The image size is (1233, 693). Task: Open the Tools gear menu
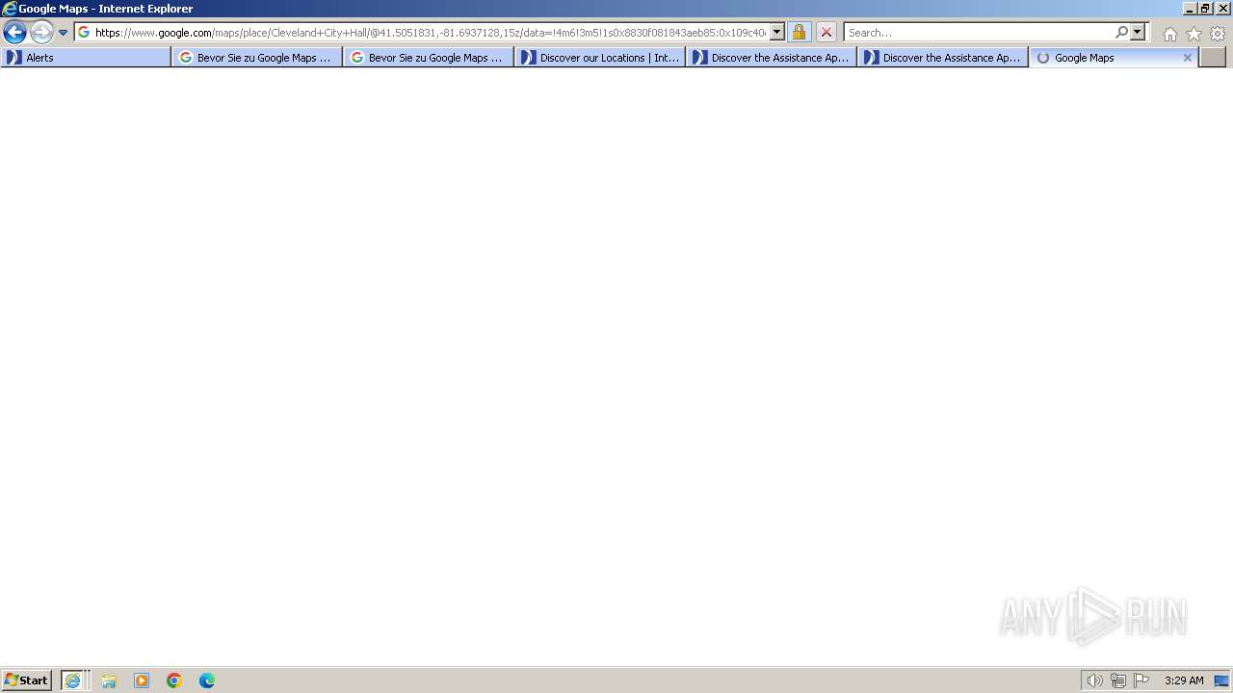tap(1218, 34)
